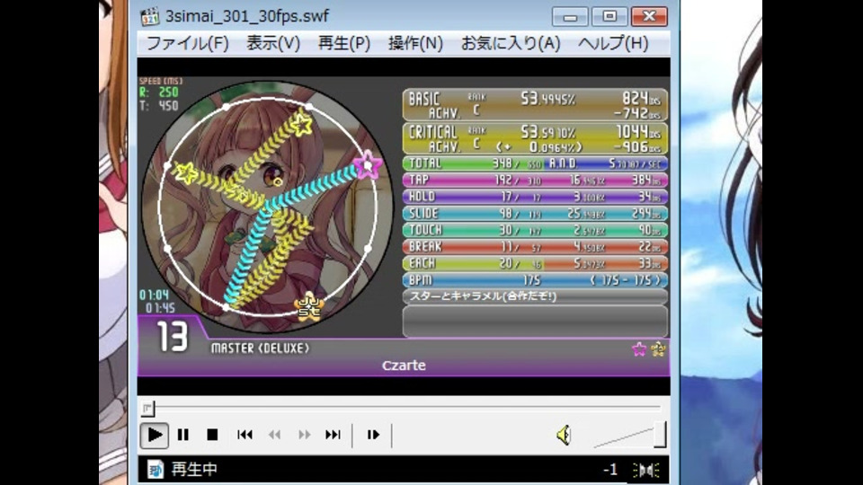Open the 操作(N) menu

coord(415,43)
